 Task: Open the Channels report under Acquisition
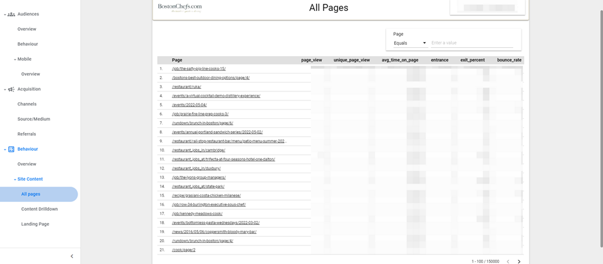[x=27, y=104]
